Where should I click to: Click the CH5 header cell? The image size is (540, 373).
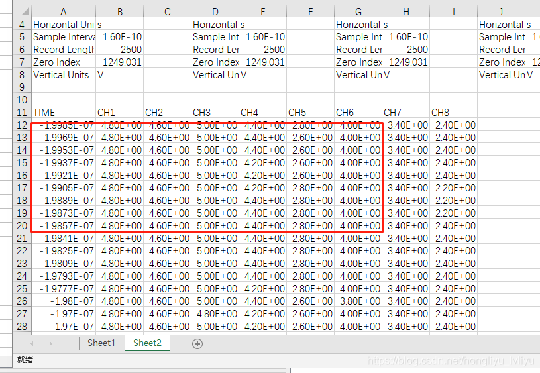click(x=310, y=112)
